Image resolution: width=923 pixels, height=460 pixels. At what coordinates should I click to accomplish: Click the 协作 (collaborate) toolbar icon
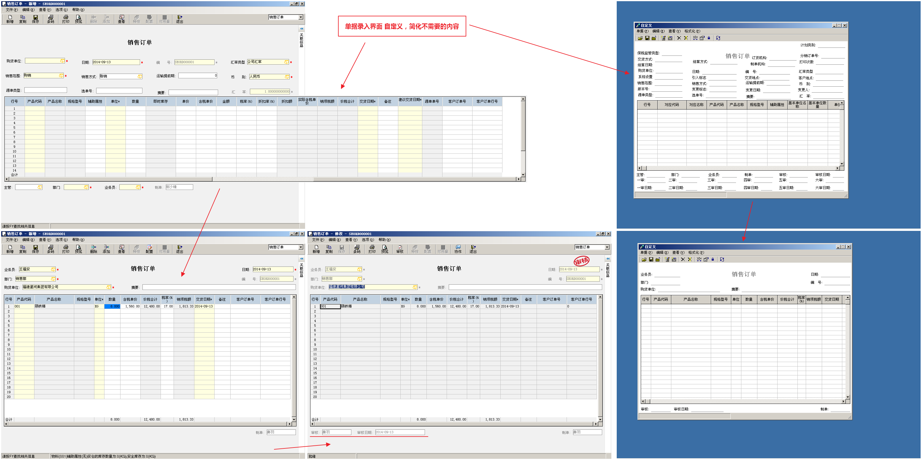click(458, 249)
